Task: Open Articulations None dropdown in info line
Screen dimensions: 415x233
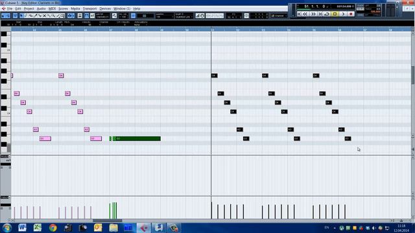Action: point(140,25)
